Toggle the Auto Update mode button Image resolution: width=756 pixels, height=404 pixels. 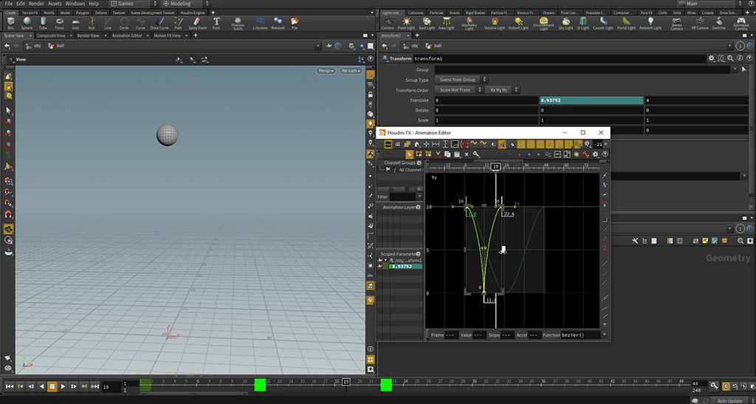[x=730, y=400]
